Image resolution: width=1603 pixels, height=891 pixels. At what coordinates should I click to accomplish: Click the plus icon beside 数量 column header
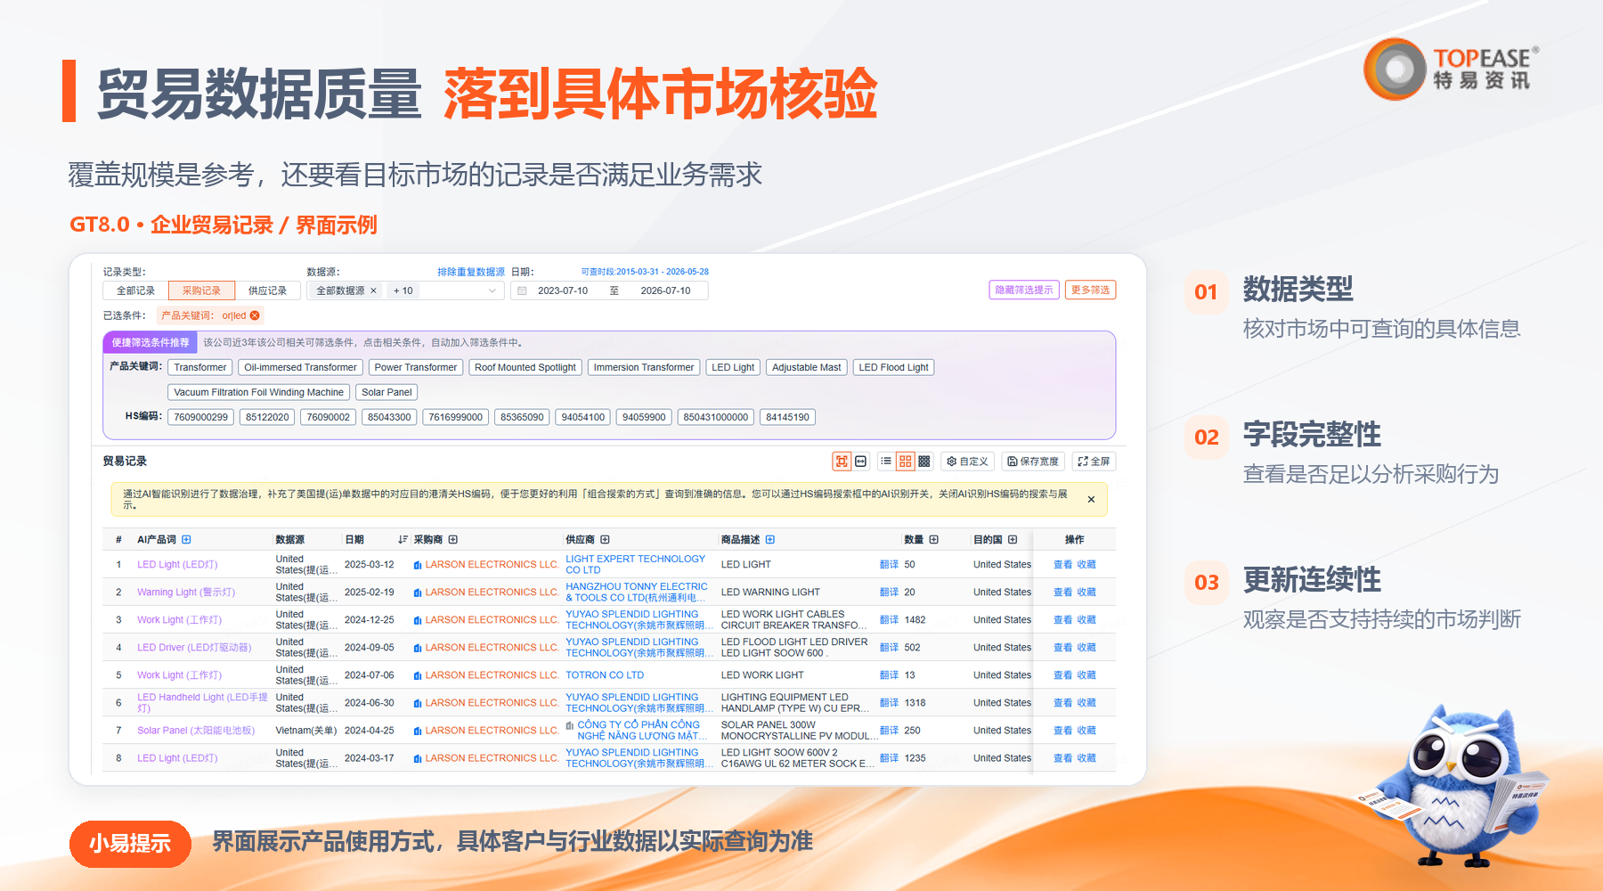pos(934,540)
